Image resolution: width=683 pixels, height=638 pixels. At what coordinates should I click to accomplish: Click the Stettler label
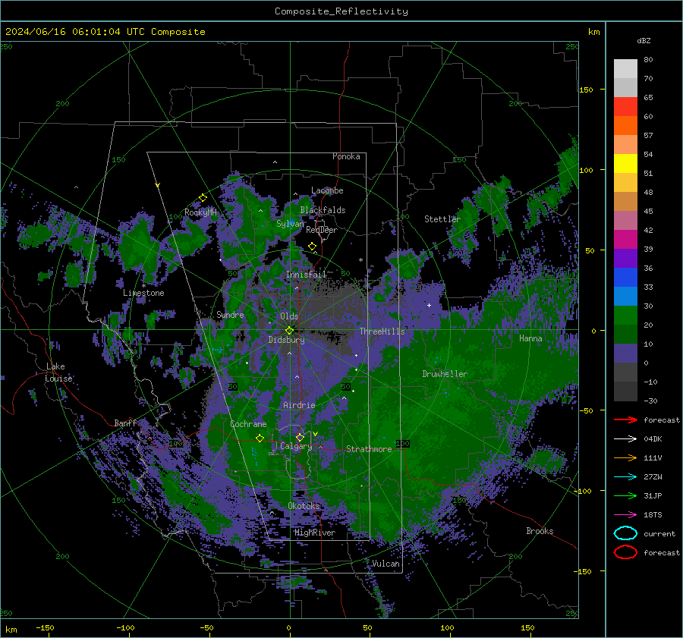tap(442, 219)
